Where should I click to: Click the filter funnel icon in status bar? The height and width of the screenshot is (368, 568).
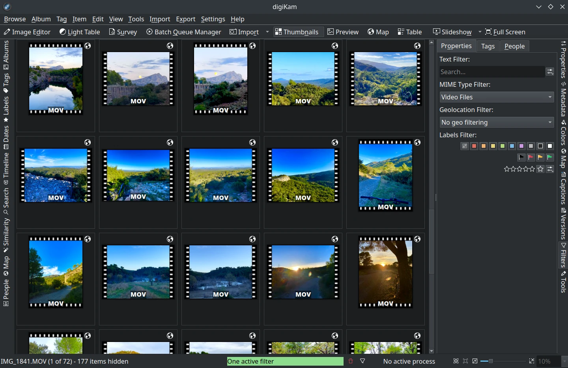pyautogui.click(x=362, y=361)
